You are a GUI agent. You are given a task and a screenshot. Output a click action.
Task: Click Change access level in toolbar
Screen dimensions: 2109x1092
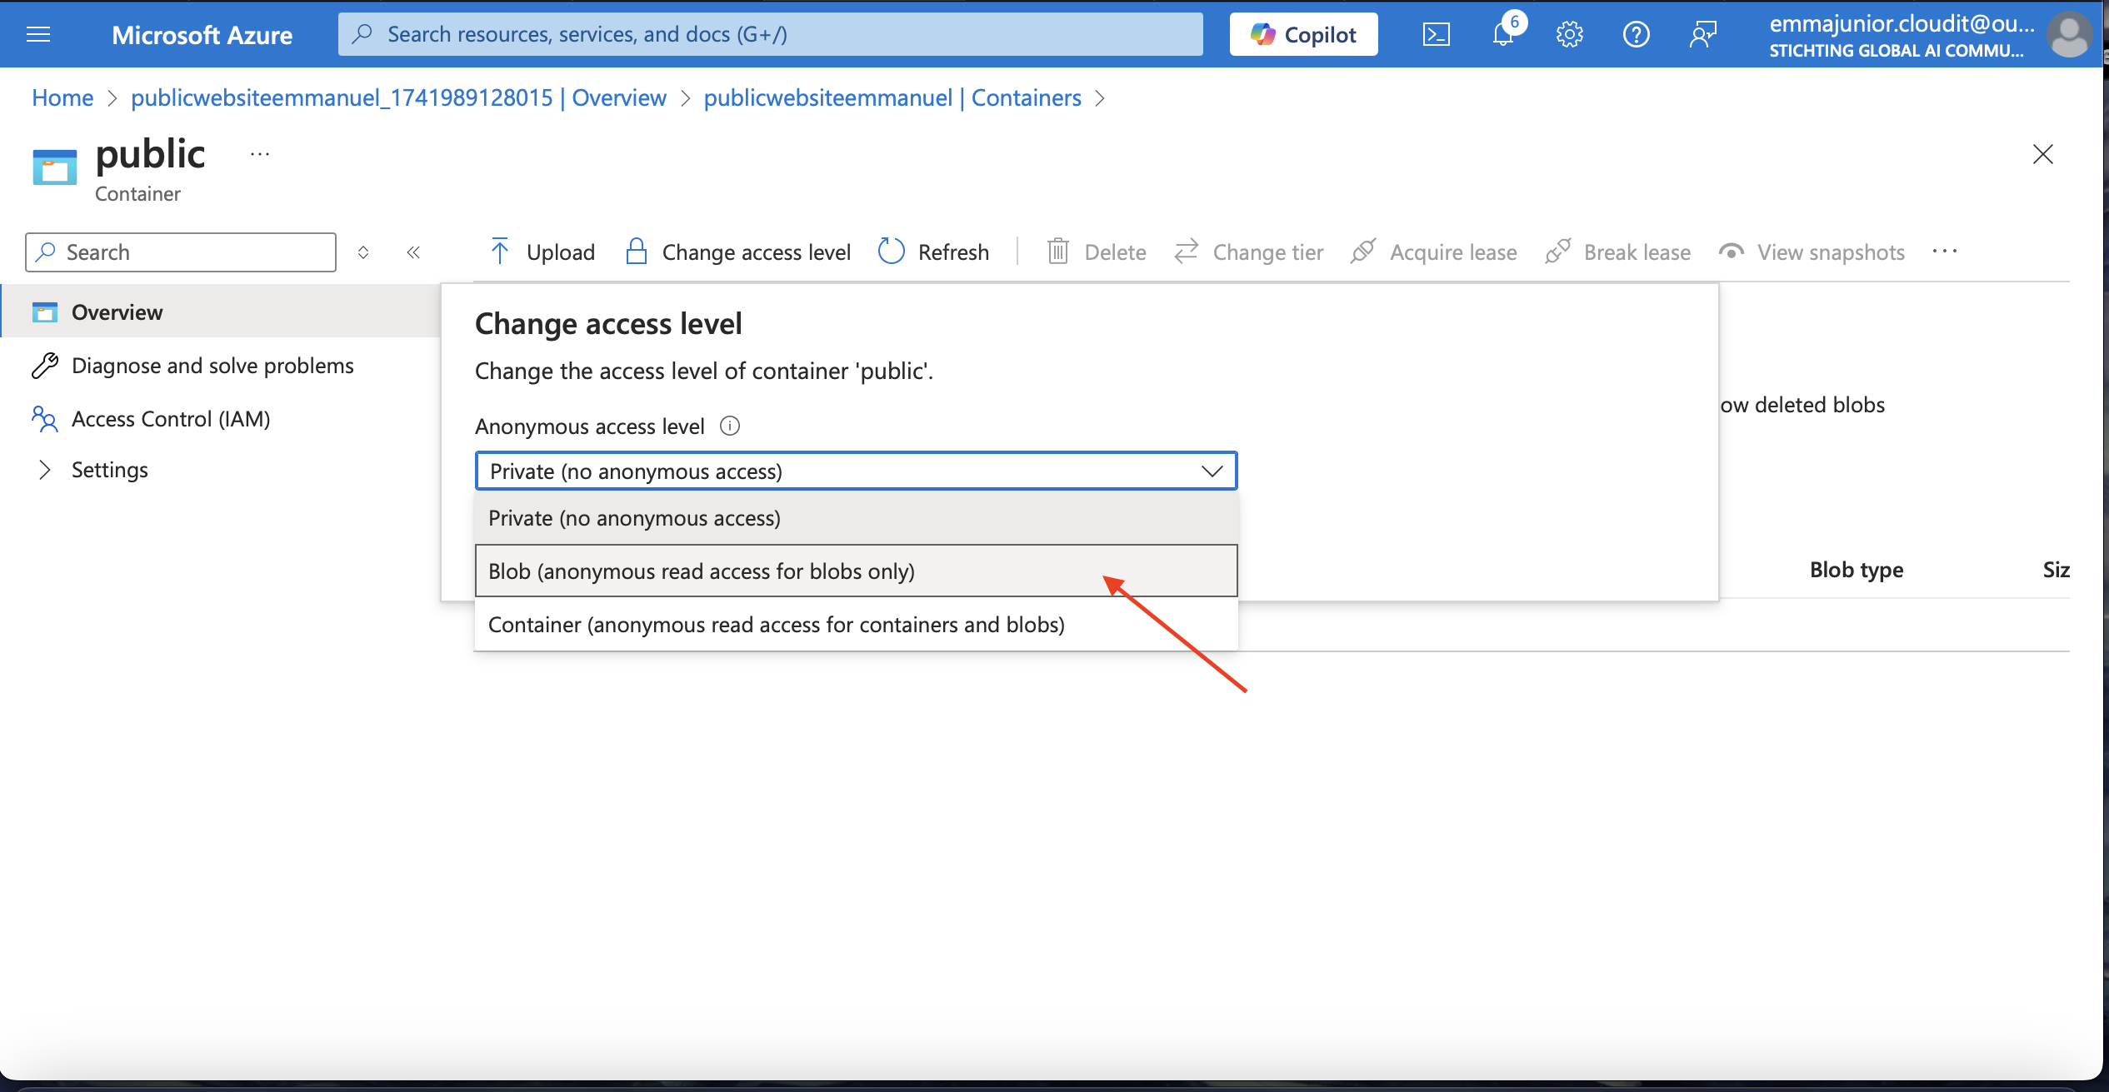738,252
